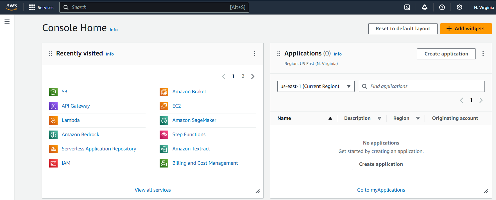
Task: Open the Services grid menu
Action: click(x=41, y=7)
